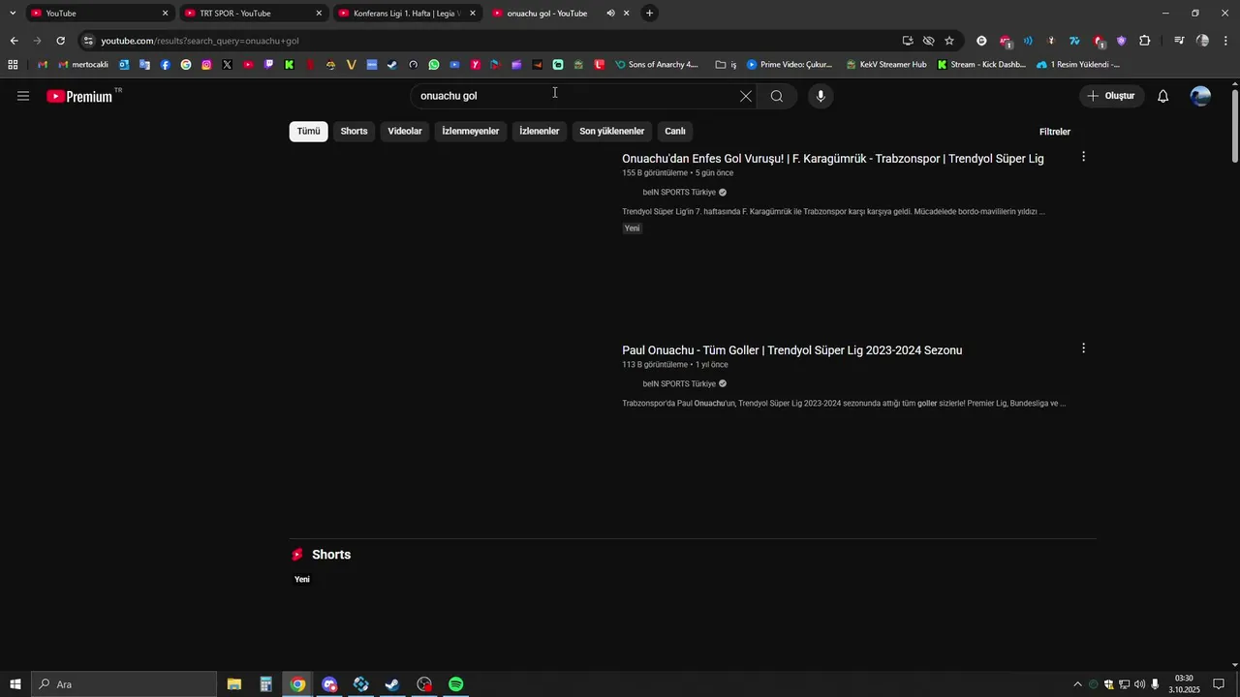1240x697 pixels.
Task: Open Chrome extensions puzzle icon
Action: [x=1145, y=41]
